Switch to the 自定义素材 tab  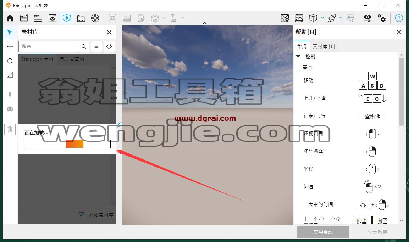click(x=72, y=59)
